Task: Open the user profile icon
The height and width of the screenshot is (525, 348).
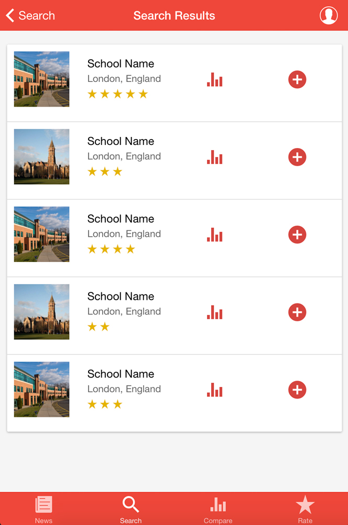Action: click(329, 16)
